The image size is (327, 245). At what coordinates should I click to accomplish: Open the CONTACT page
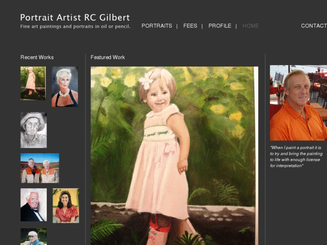click(314, 26)
